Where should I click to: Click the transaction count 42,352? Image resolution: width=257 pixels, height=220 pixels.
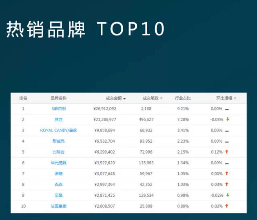click(x=146, y=185)
